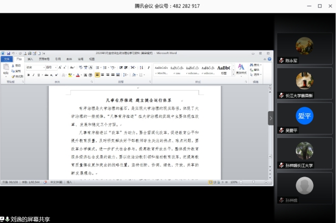Switch to the 插入 Insert tab
This screenshot has width=336, height=223.
coord(30,59)
